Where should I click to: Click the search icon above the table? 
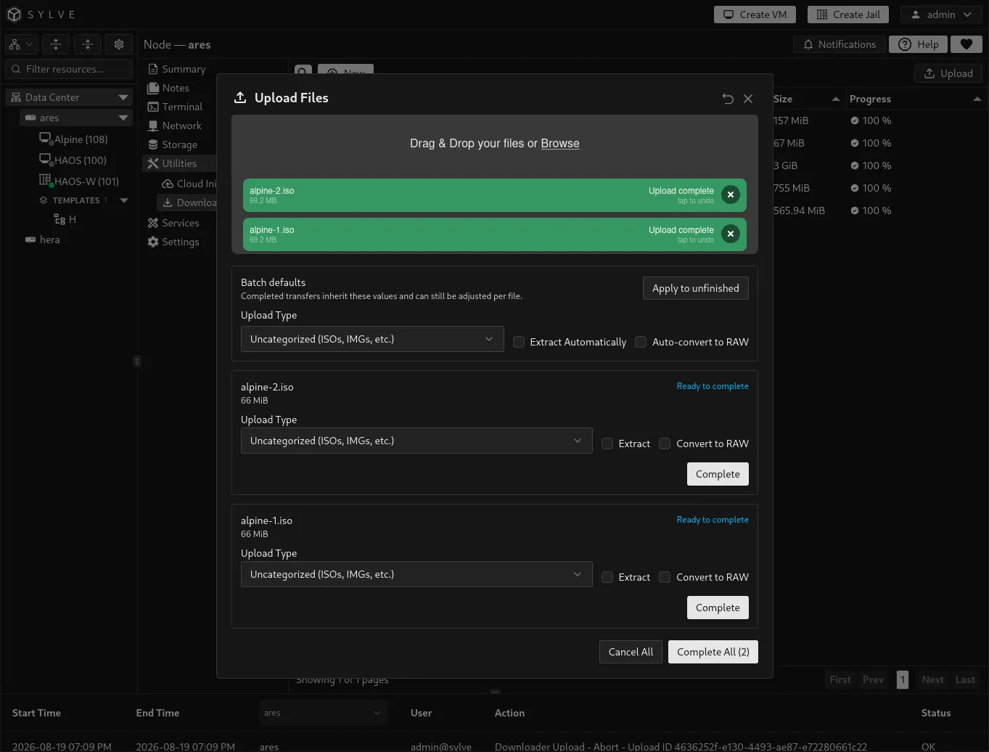[303, 71]
